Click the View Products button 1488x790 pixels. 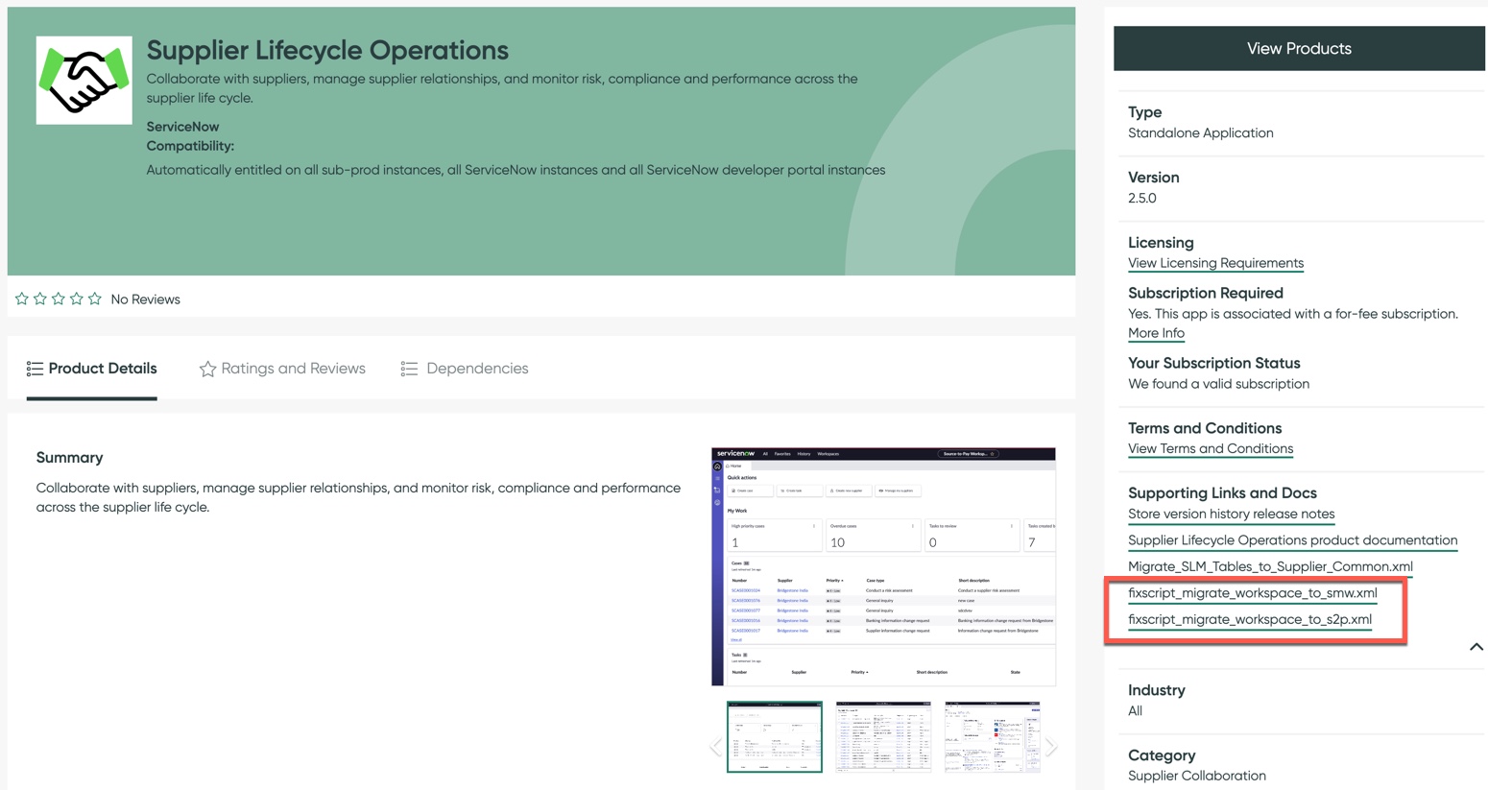coord(1299,49)
